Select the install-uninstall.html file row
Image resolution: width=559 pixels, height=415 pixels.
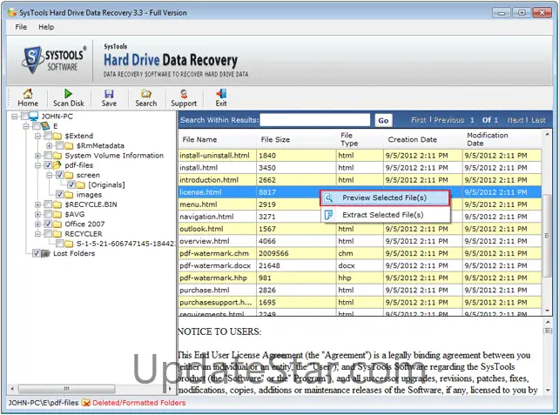(360, 156)
